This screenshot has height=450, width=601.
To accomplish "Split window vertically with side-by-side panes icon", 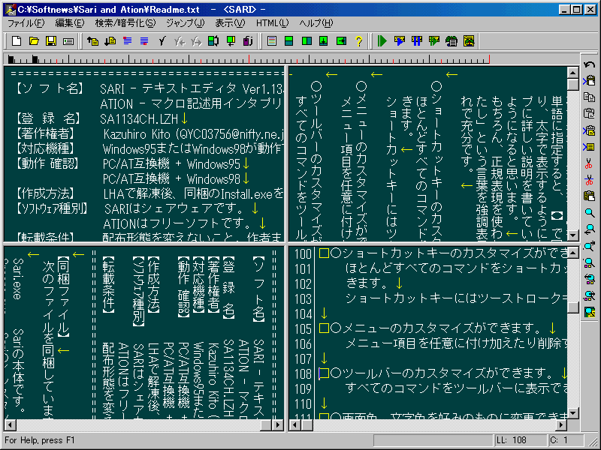I will click(307, 41).
